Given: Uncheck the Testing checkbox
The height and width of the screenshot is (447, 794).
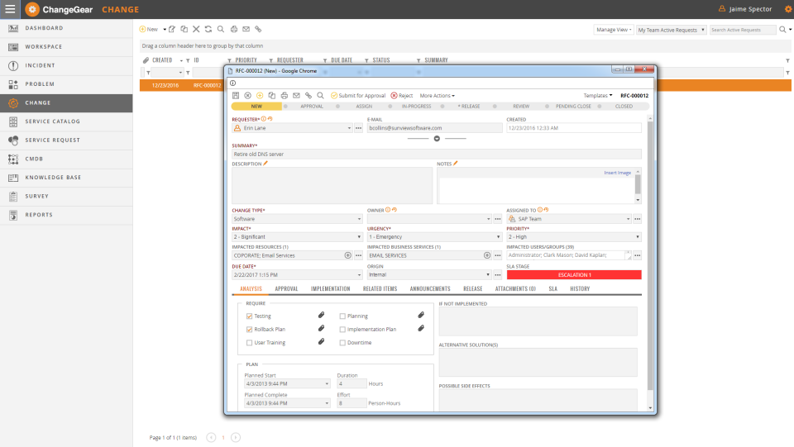Looking at the screenshot, I should coord(249,316).
